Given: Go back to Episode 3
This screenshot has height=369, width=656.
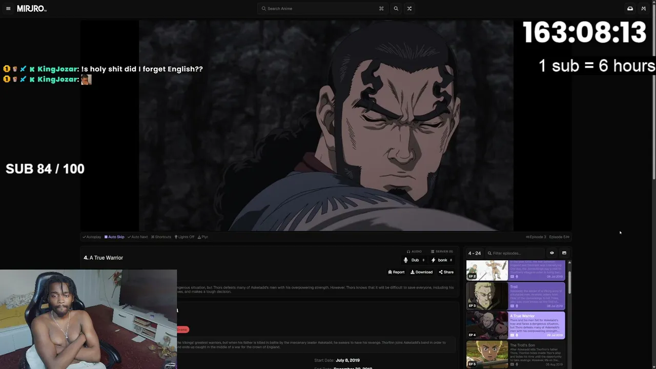Looking at the screenshot, I should point(536,237).
